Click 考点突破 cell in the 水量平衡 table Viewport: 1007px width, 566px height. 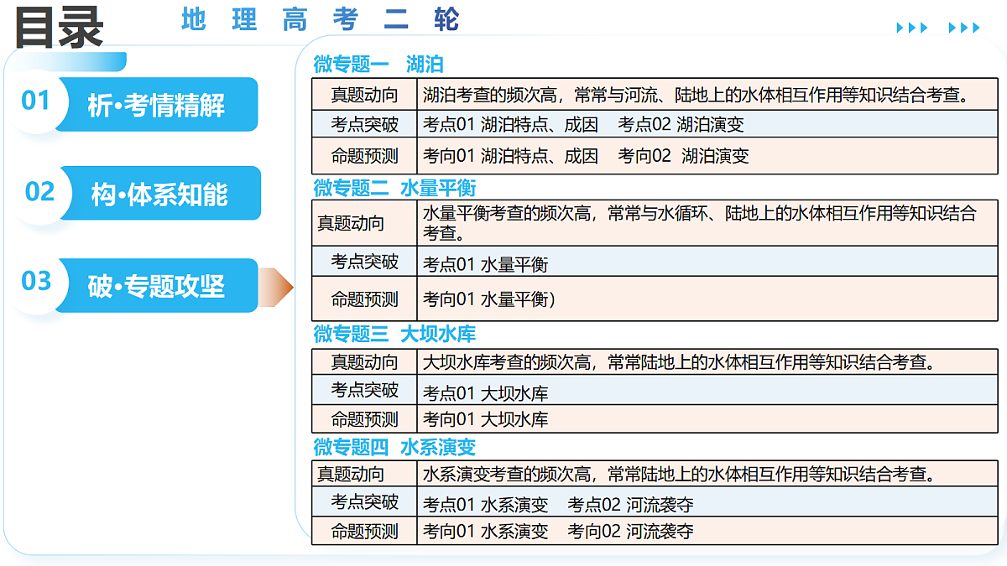coord(365,262)
